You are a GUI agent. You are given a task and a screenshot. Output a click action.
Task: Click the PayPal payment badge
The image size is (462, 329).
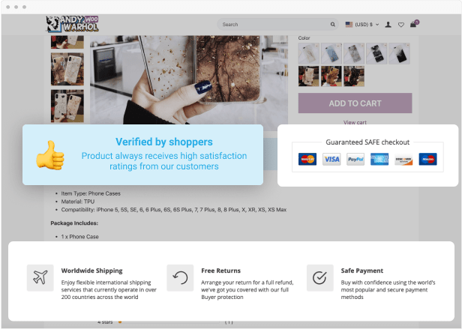[355, 159]
